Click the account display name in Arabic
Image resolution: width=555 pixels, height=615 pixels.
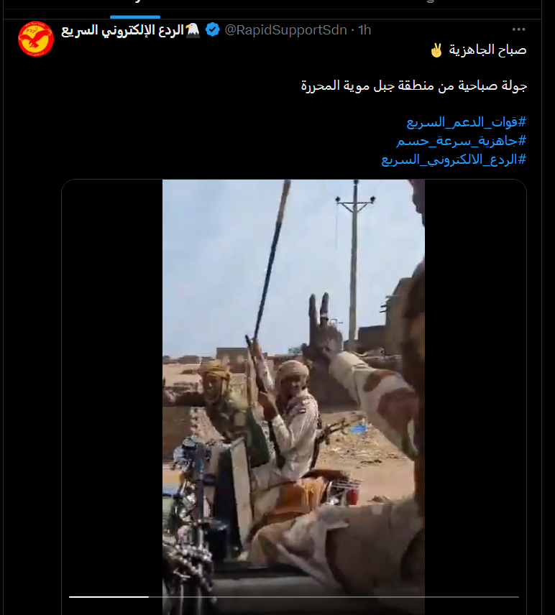click(x=122, y=31)
